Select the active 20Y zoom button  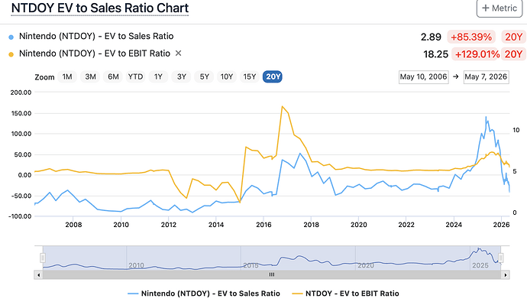click(273, 76)
